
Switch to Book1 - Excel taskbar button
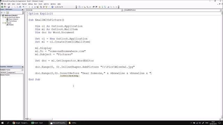coord(37,123)
